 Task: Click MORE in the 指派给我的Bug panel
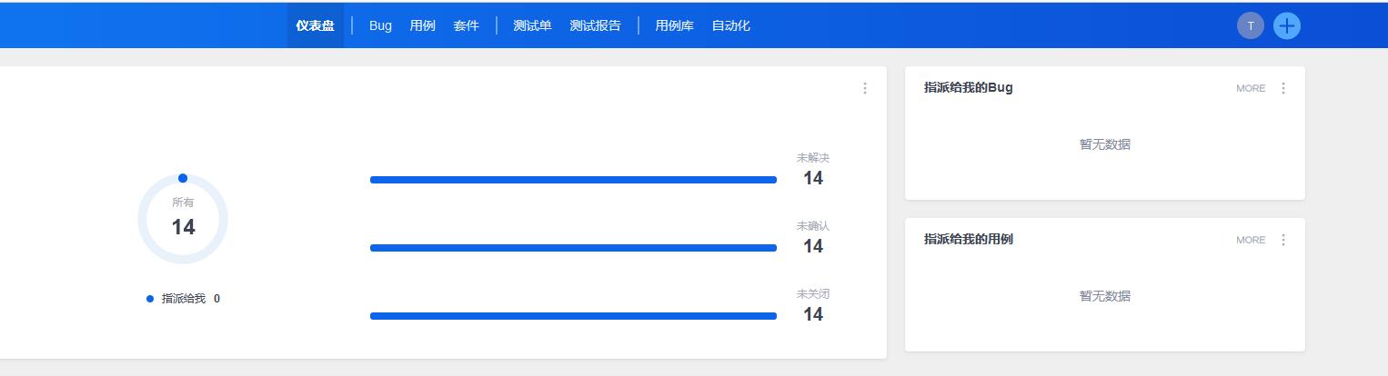1251,88
